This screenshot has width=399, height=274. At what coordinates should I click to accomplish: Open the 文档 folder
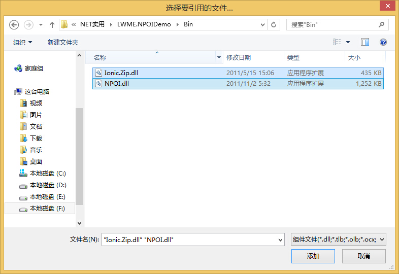tap(36, 127)
